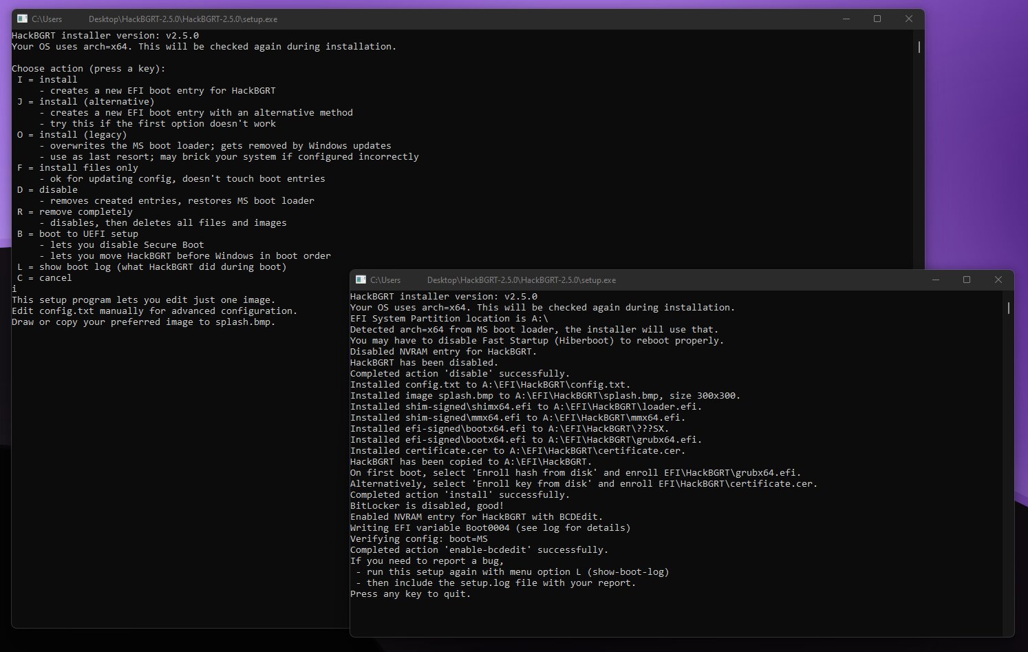This screenshot has height=652, width=1028.
Task: Click "On first boot, select 'Enroll hash from disk'" line
Action: [x=576, y=473]
